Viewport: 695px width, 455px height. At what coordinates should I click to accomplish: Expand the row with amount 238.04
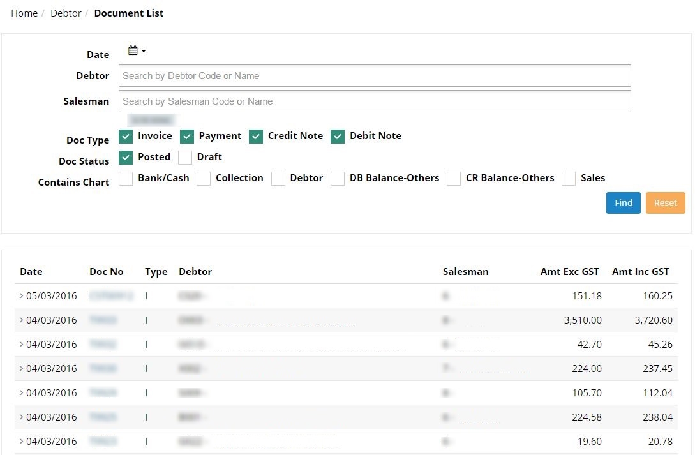[21, 417]
